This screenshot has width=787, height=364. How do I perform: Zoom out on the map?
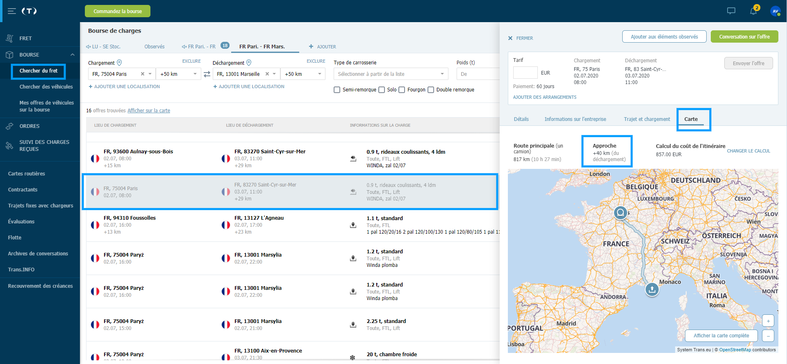768,336
